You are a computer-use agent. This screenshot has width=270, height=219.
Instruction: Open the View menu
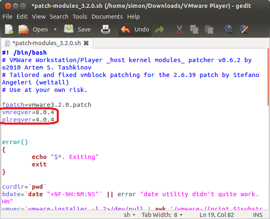[x=39, y=17]
